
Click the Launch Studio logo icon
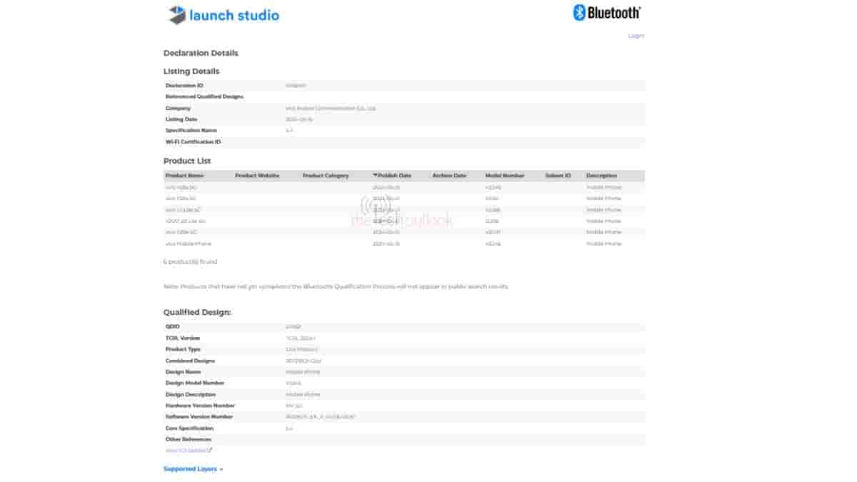tap(177, 15)
